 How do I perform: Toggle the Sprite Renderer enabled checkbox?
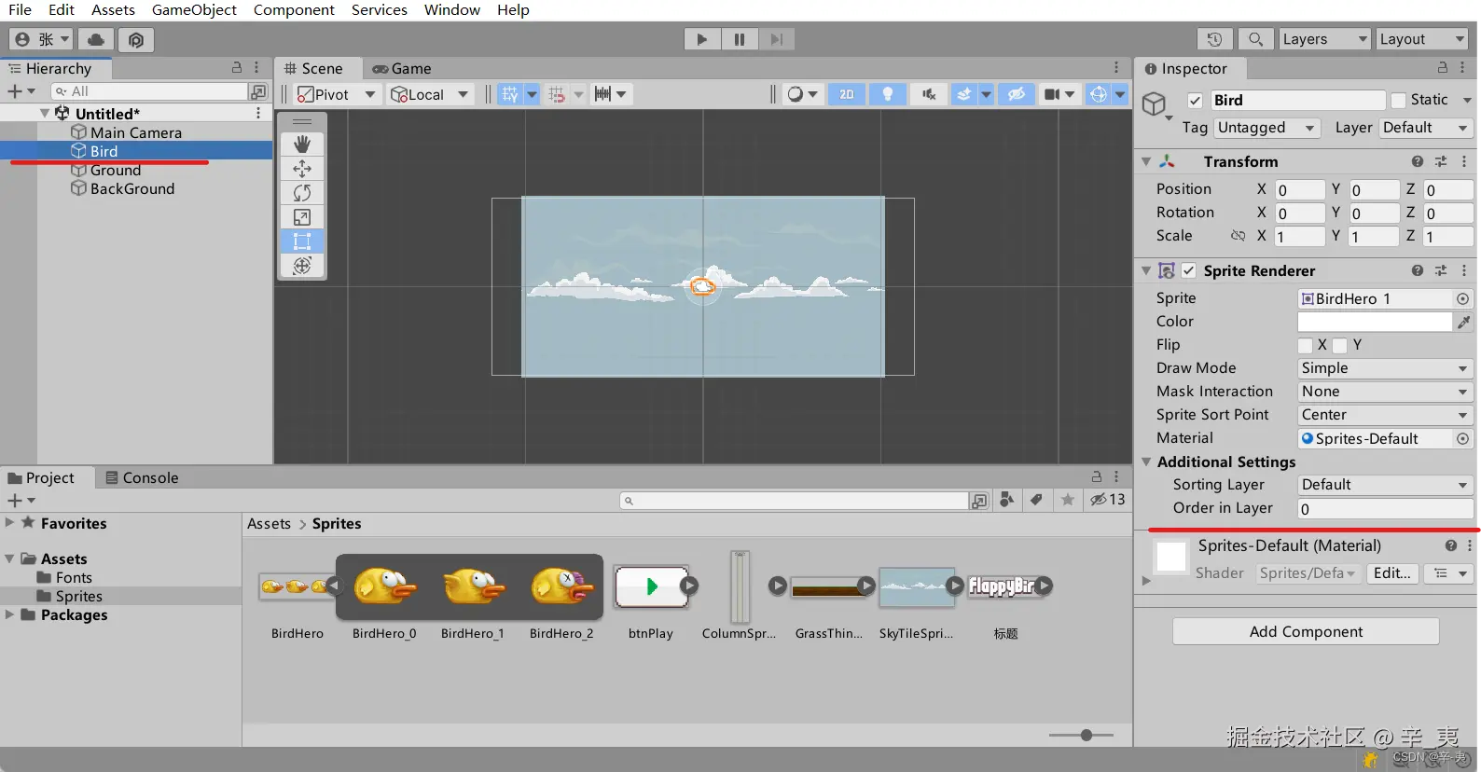[1189, 271]
